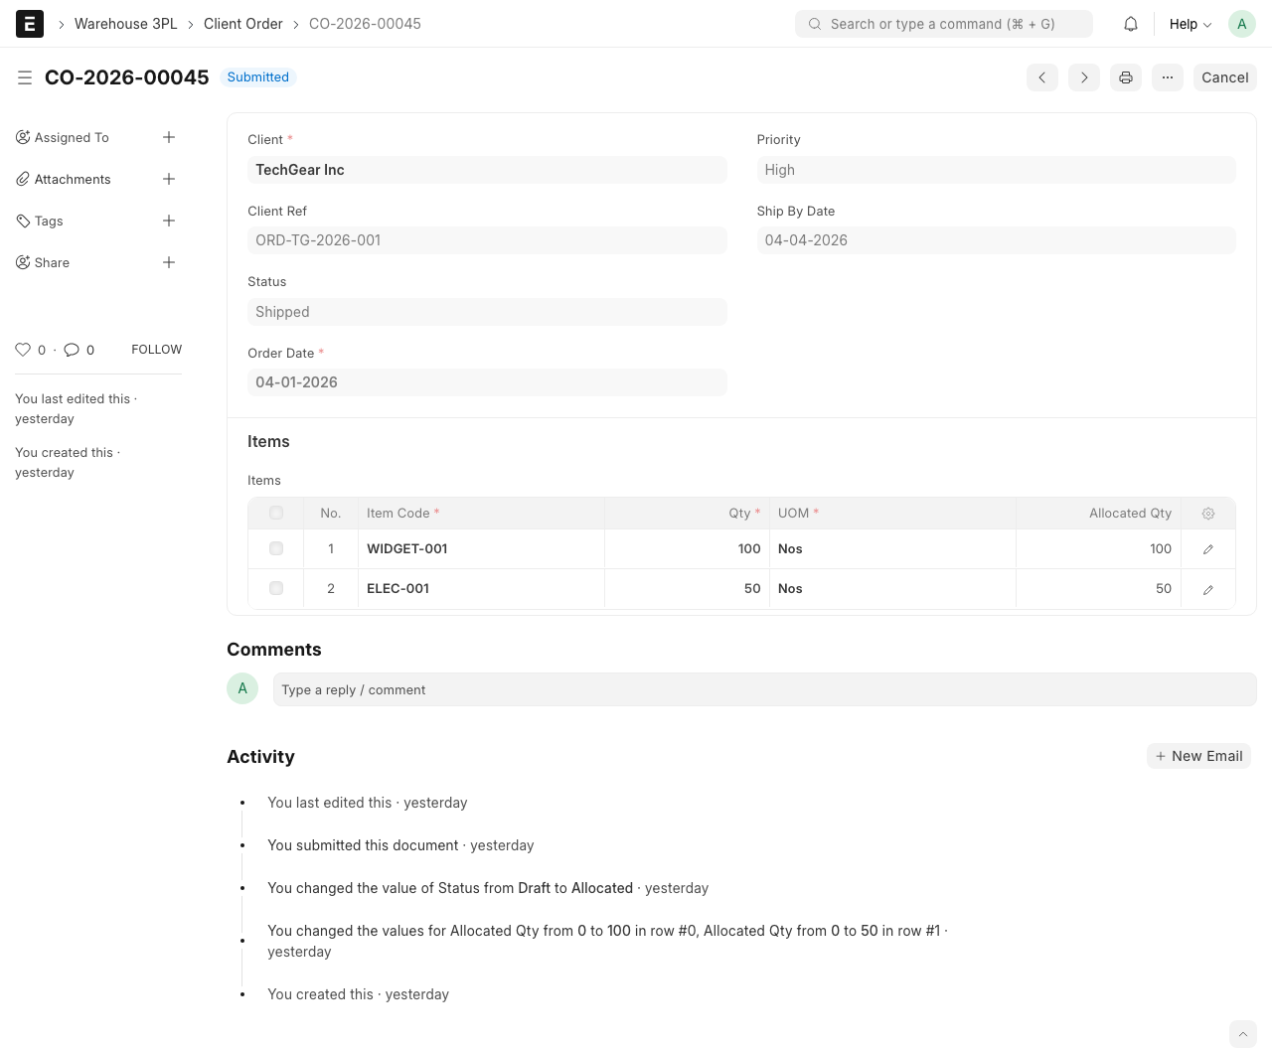
Task: Edit the WIDGET-001 row pencil icon
Action: [1208, 549]
